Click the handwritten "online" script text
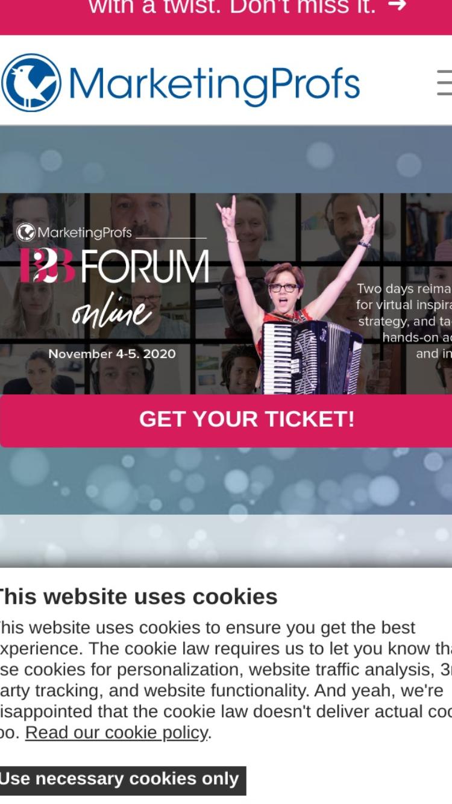 112,312
